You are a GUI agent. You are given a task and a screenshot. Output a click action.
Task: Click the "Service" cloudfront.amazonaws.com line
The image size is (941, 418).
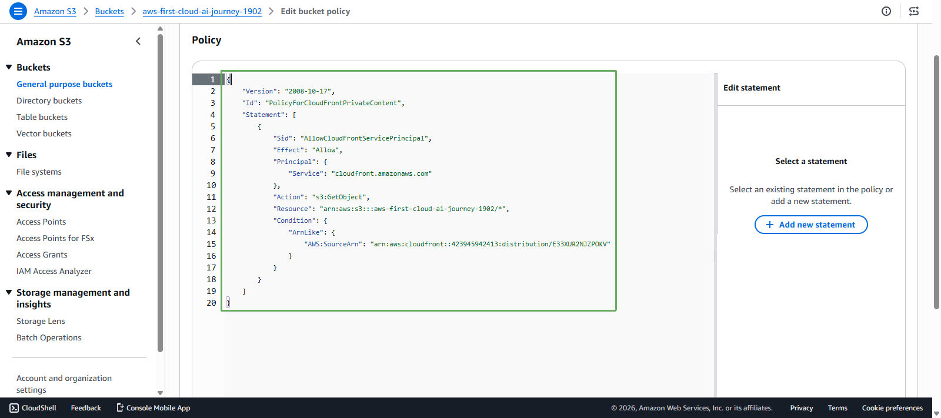click(360, 173)
